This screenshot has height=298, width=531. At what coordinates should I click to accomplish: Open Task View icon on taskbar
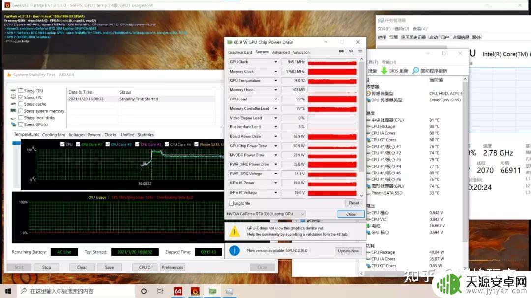[x=160, y=291]
